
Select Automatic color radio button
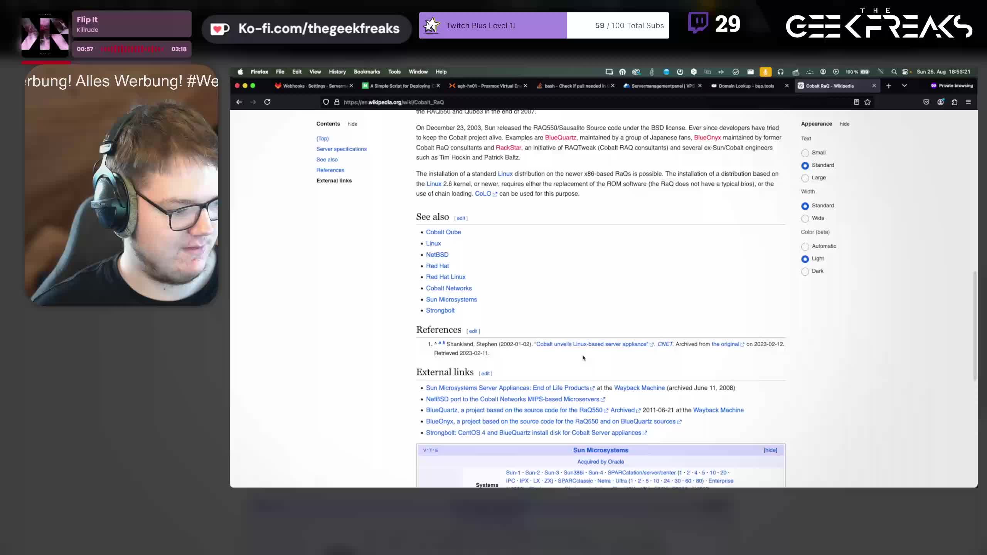click(805, 247)
